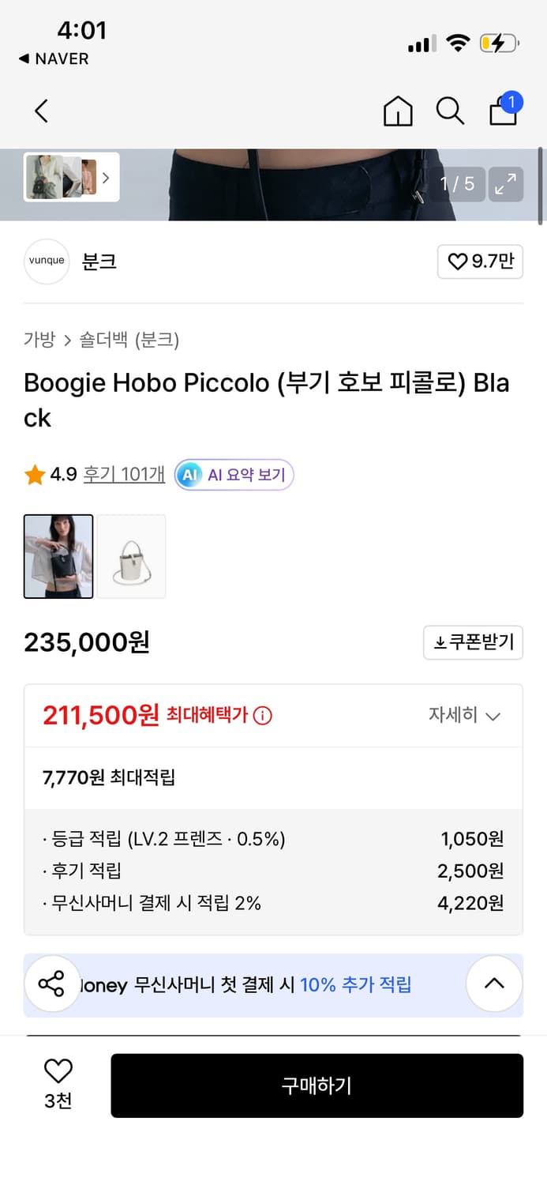Screen dimensions: 547x1185
Task: Collapse the bottom banner with the chevron
Action: tap(494, 984)
